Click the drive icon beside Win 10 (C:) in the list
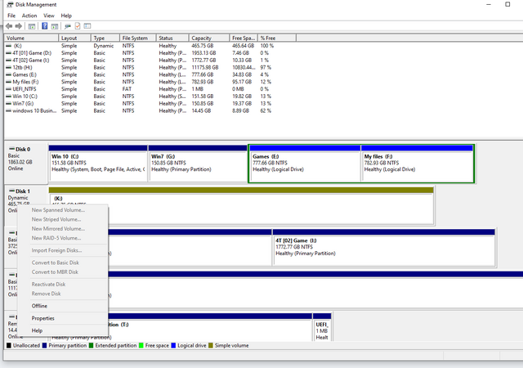The height and width of the screenshot is (368, 523). [9, 96]
